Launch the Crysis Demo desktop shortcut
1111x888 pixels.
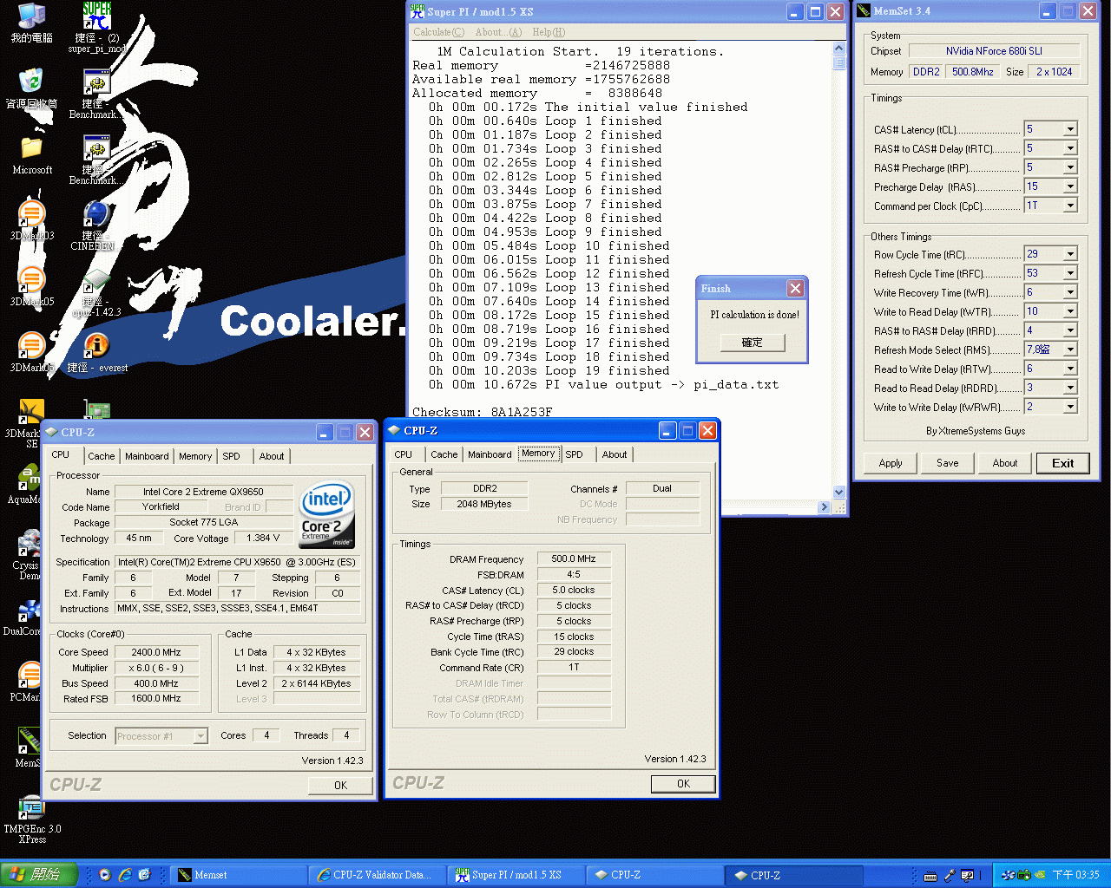click(28, 555)
